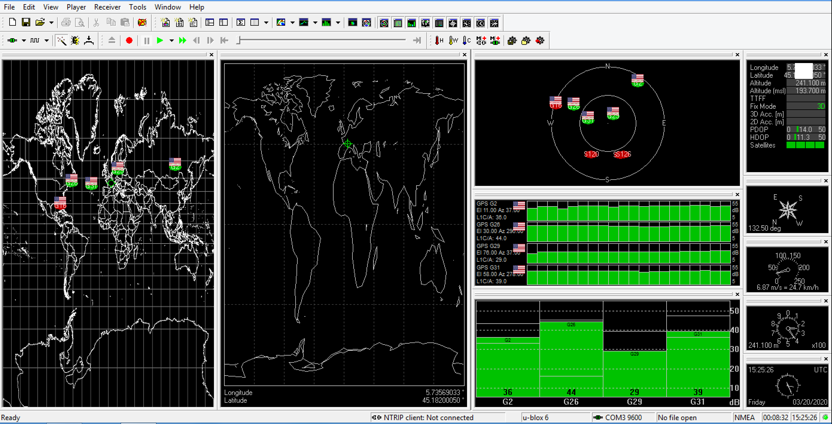Click the Save configuration gear icon

point(512,40)
